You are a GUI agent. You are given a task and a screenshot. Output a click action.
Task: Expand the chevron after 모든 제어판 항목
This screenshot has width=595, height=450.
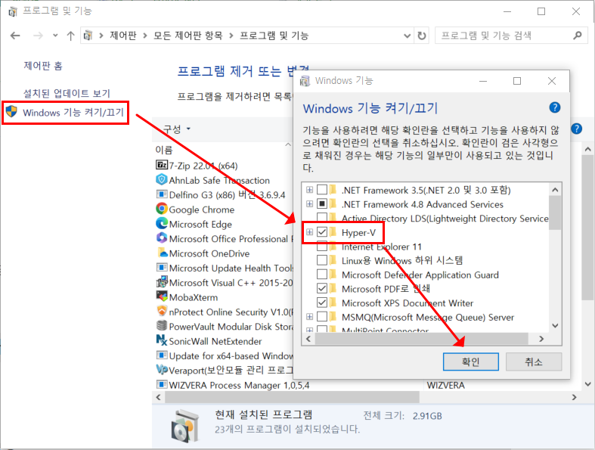tap(231, 36)
